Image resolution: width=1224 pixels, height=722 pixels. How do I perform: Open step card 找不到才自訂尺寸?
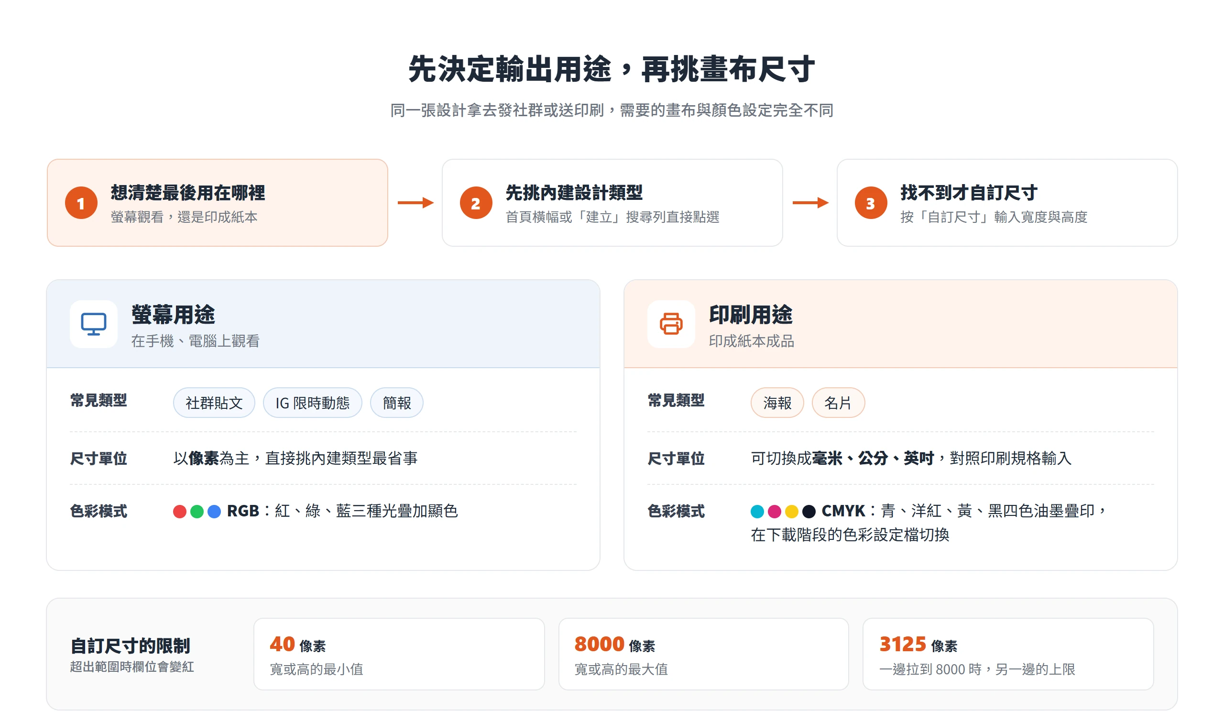point(1007,203)
